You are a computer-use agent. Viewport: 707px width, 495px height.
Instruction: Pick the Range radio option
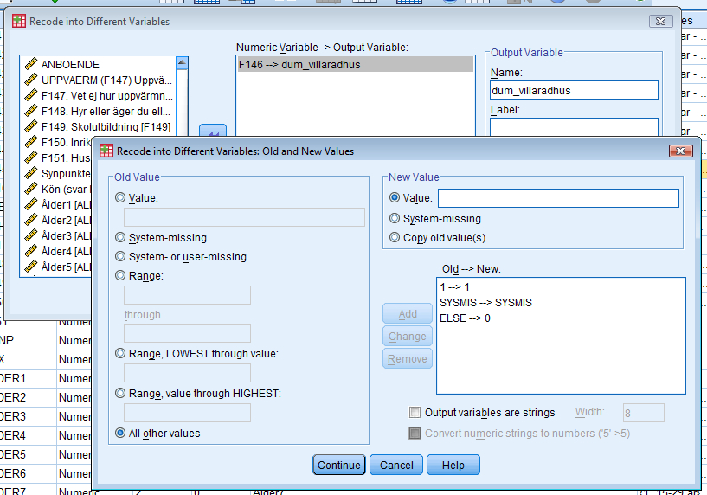[120, 275]
